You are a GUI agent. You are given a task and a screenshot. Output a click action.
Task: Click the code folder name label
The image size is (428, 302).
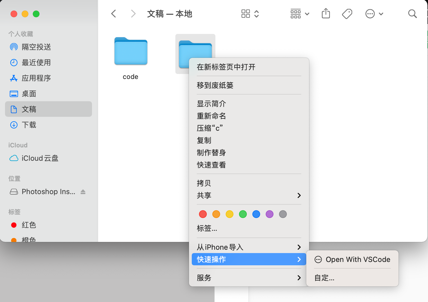(131, 77)
